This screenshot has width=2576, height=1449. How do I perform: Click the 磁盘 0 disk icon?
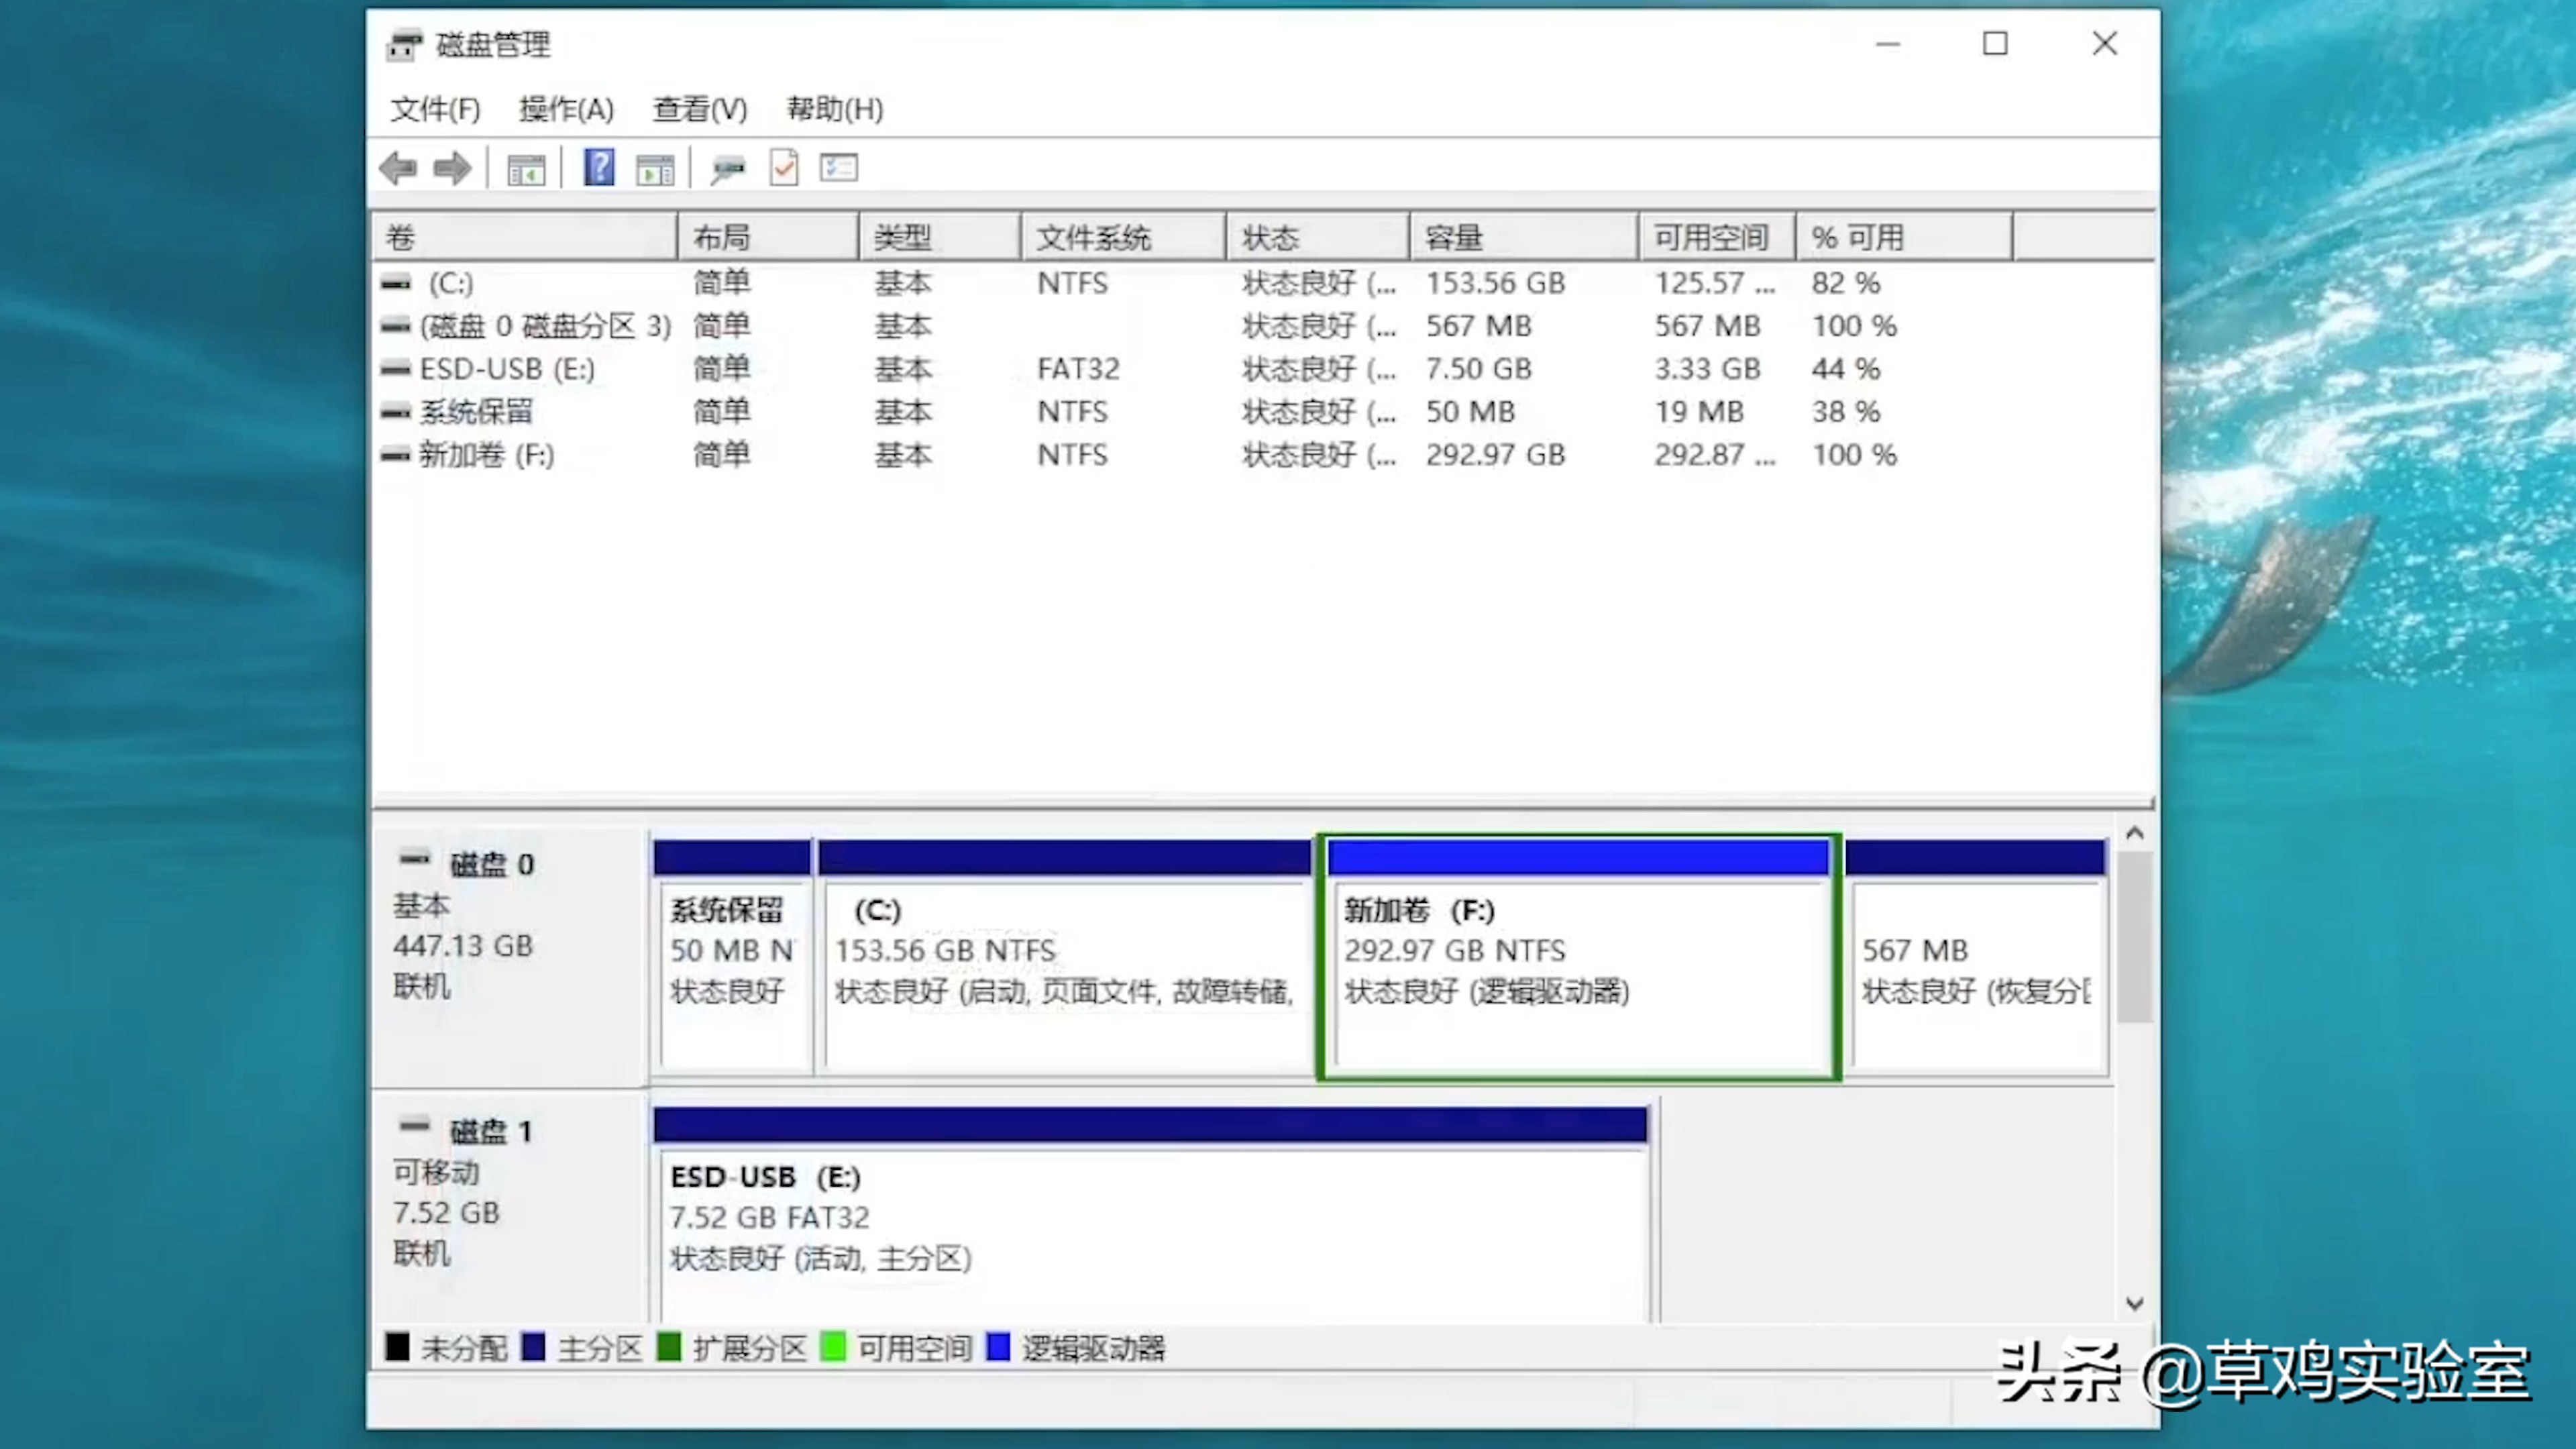tap(414, 859)
